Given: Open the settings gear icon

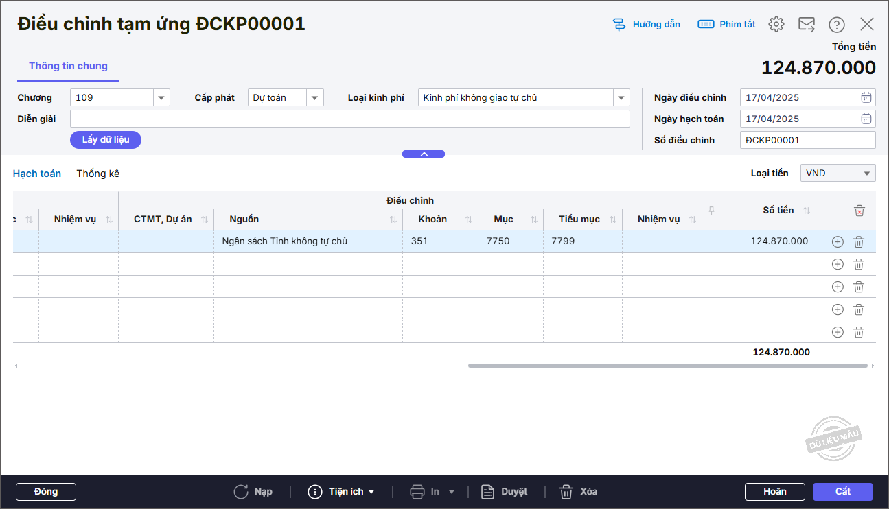Looking at the screenshot, I should tap(776, 24).
